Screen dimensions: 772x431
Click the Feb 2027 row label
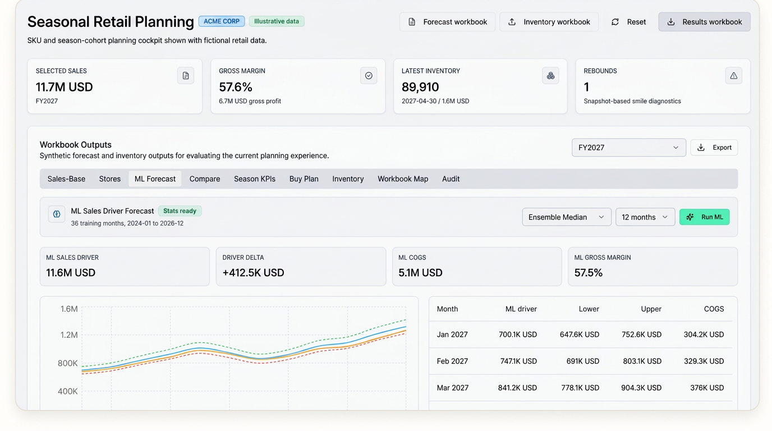tap(452, 361)
